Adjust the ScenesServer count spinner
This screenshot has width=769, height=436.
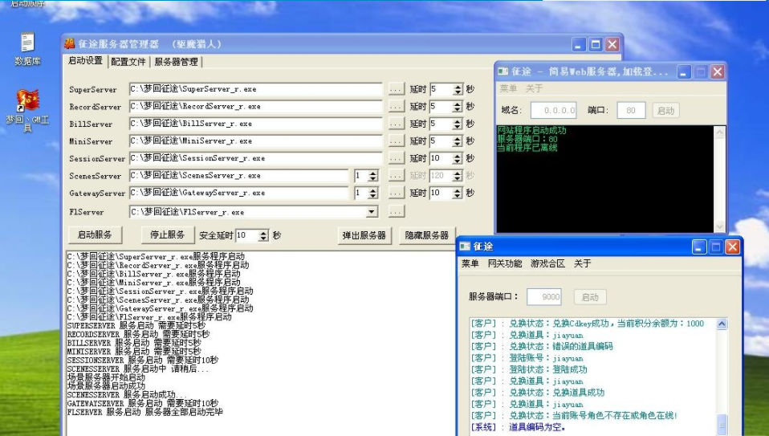pos(372,176)
